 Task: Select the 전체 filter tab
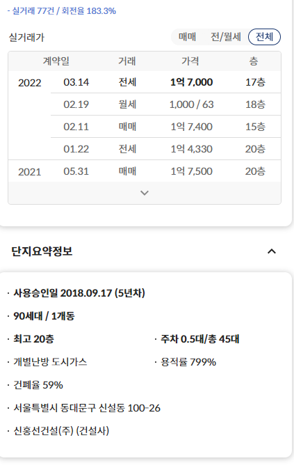[x=264, y=37]
